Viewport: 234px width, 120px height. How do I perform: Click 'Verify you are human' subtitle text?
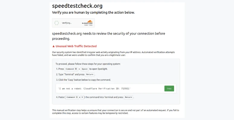93,13
